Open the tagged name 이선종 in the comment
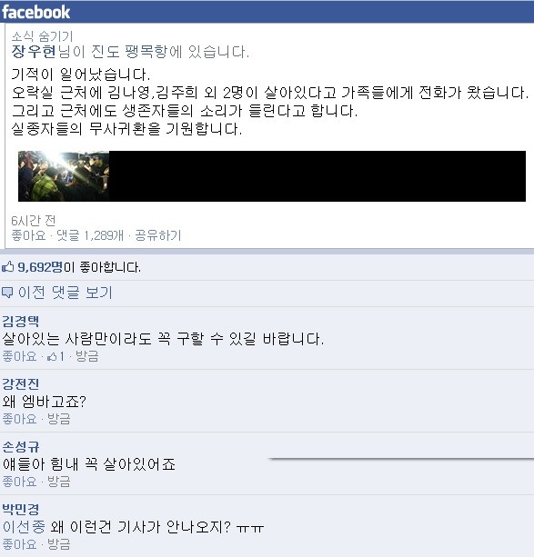 [x=24, y=527]
